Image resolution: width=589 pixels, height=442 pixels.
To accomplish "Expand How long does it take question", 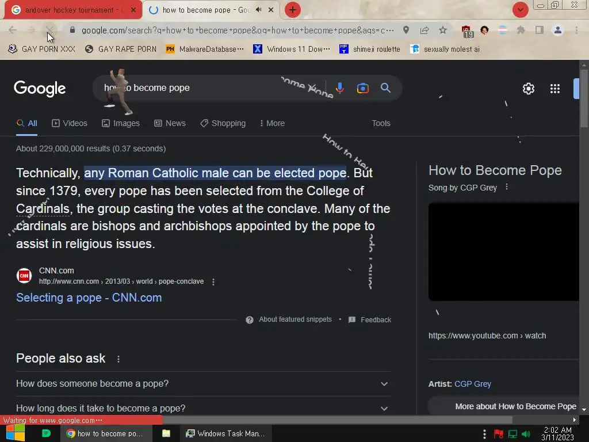I will (x=203, y=408).
